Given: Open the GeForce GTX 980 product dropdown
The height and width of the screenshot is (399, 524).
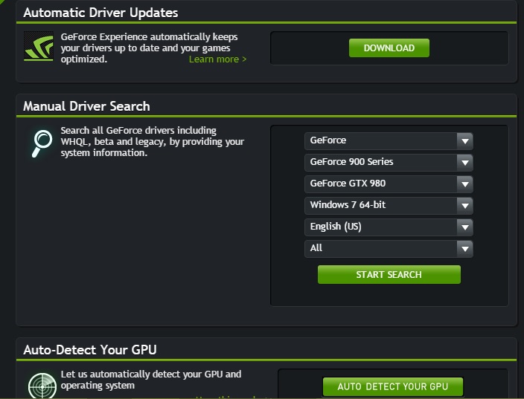Looking at the screenshot, I should click(x=389, y=184).
